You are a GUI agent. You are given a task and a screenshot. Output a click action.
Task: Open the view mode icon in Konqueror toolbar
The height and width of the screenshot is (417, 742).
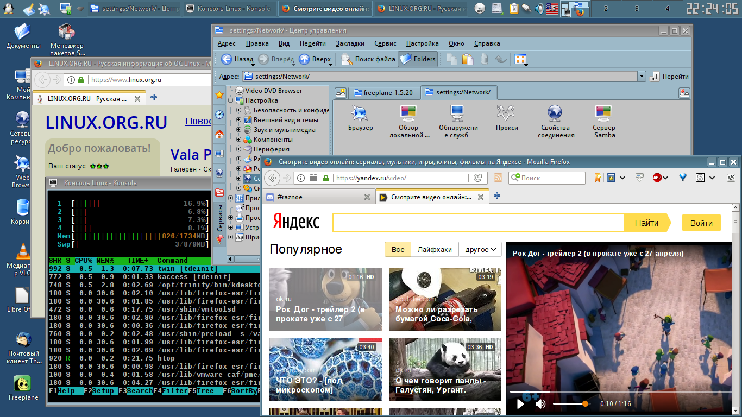tap(520, 59)
